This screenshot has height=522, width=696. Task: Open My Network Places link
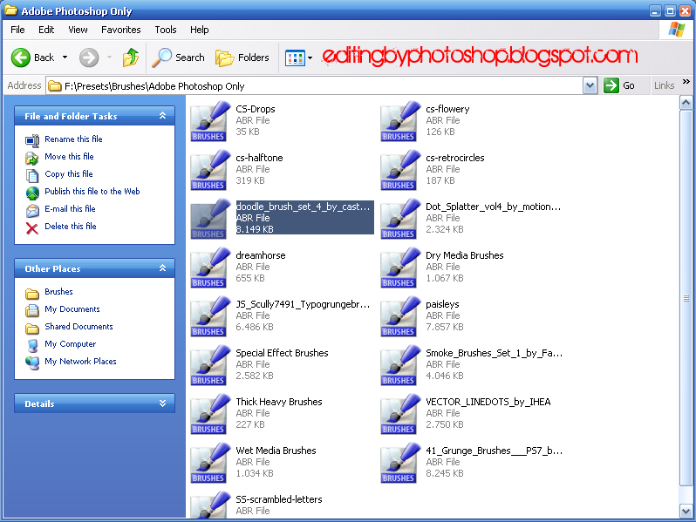80,362
